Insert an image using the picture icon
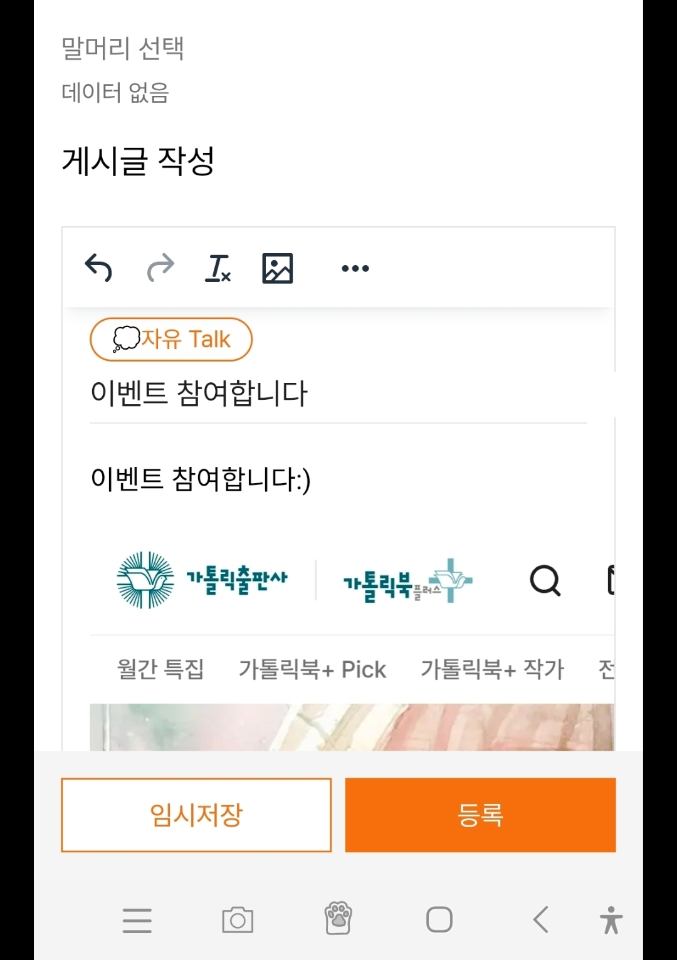The height and width of the screenshot is (960, 677). point(277,268)
